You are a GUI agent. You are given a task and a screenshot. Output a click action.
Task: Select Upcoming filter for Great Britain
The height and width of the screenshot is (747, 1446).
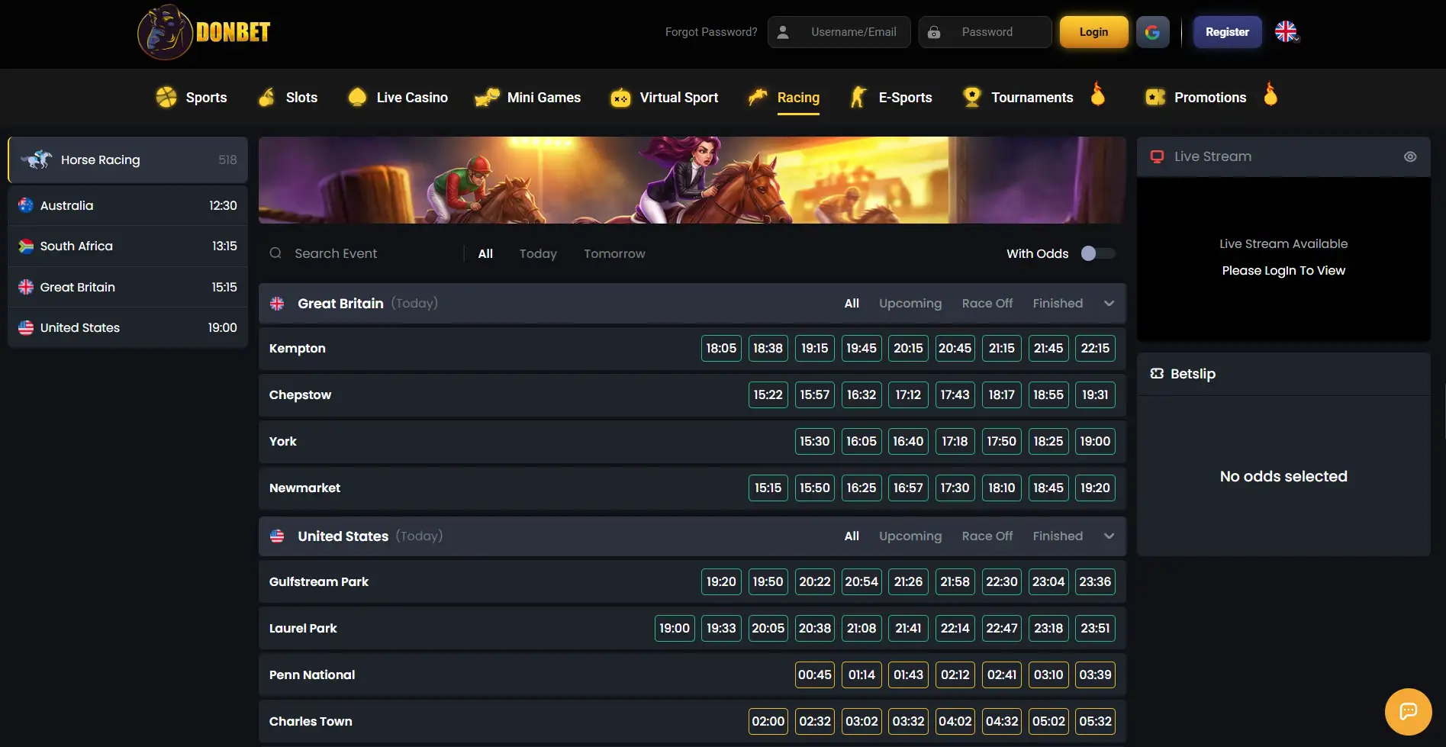coord(910,304)
